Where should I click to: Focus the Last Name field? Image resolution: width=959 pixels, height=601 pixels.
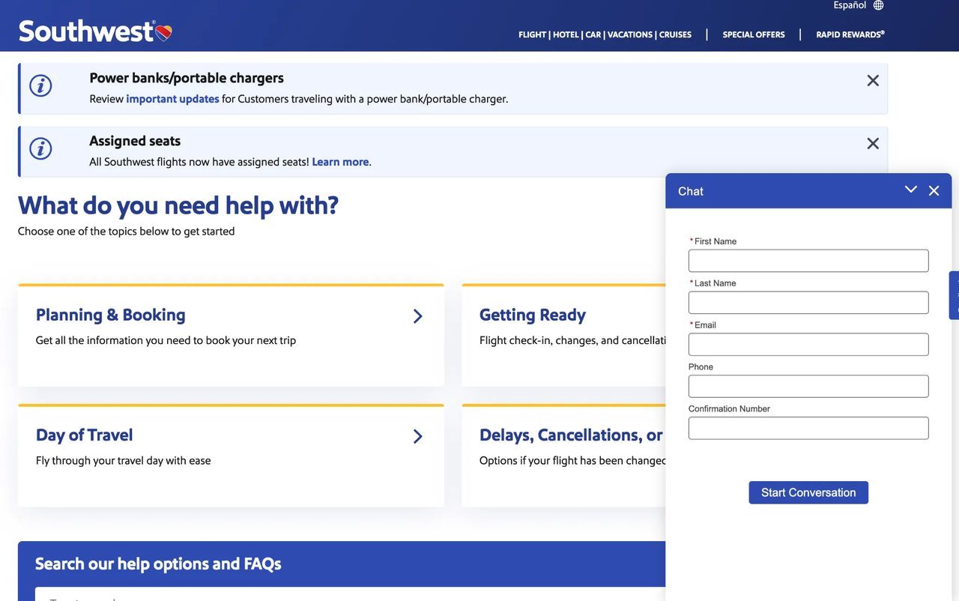pyautogui.click(x=808, y=303)
